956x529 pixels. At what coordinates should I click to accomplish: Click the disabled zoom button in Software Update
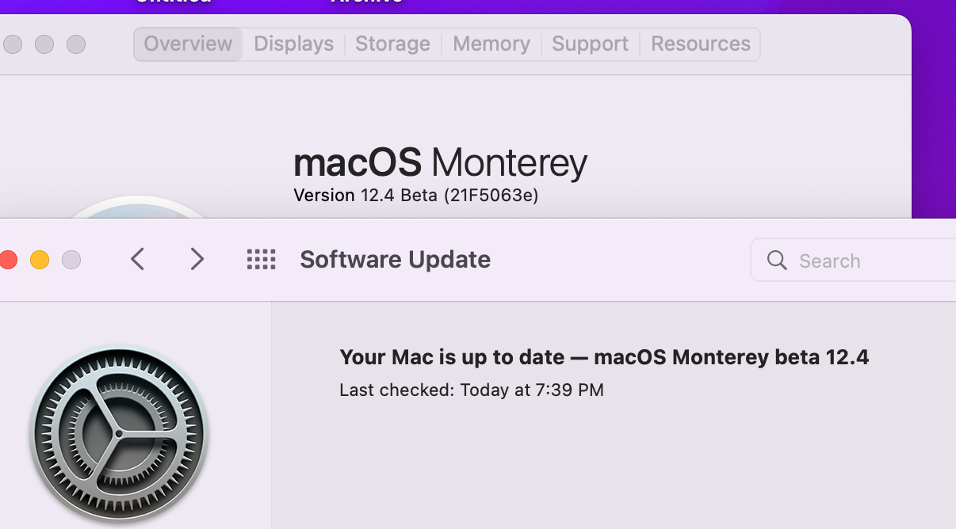[71, 260]
